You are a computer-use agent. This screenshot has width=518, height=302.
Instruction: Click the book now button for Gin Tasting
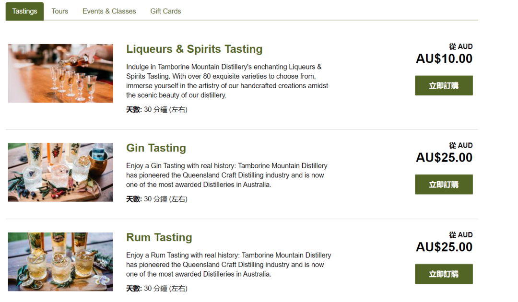coord(444,185)
